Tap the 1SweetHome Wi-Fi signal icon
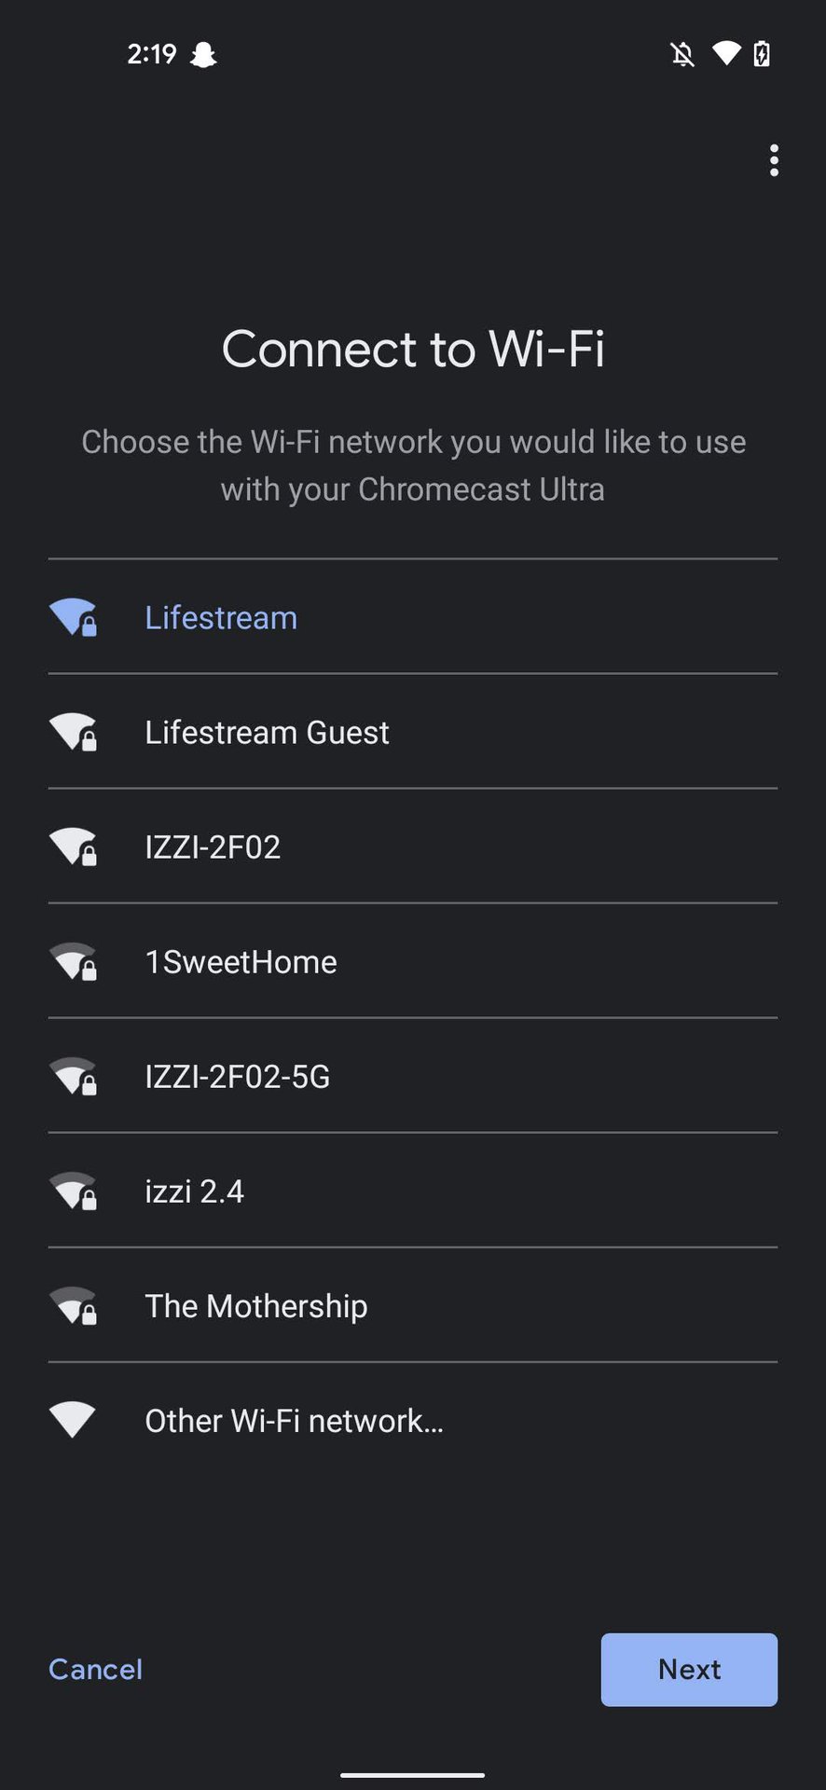This screenshot has height=1790, width=826. point(72,961)
